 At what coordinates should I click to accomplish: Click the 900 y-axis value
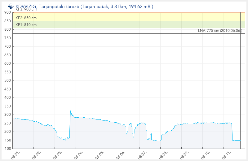click(x=7, y=12)
